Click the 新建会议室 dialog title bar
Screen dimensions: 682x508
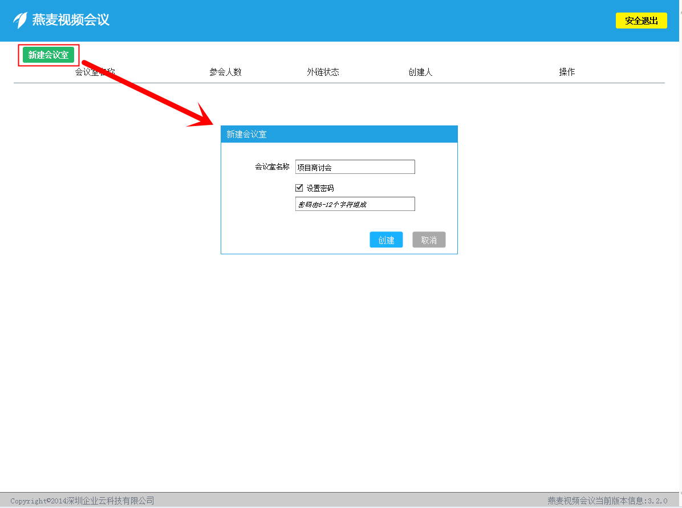coord(339,135)
